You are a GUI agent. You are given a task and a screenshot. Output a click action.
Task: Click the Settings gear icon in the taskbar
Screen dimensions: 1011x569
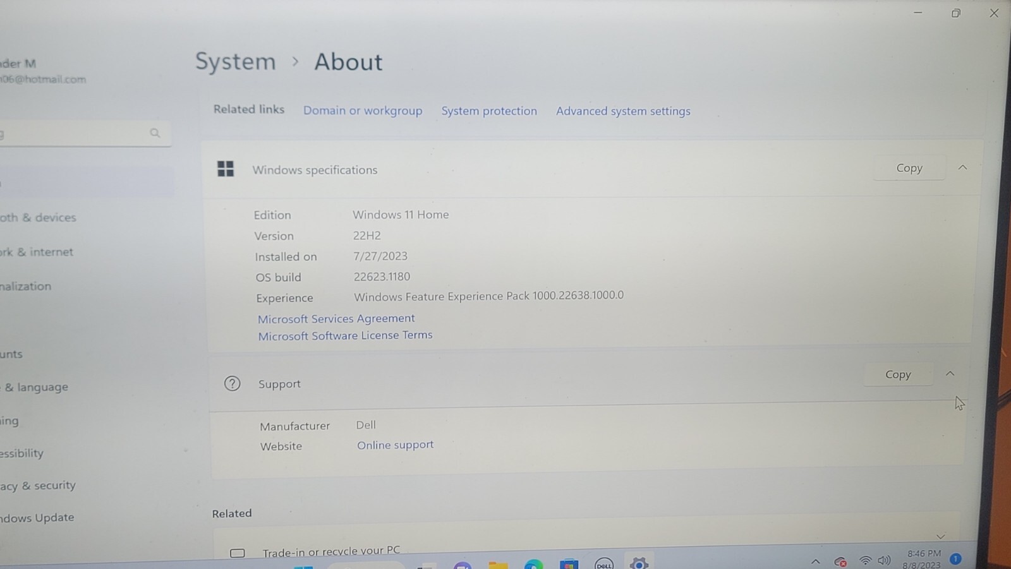click(x=639, y=563)
